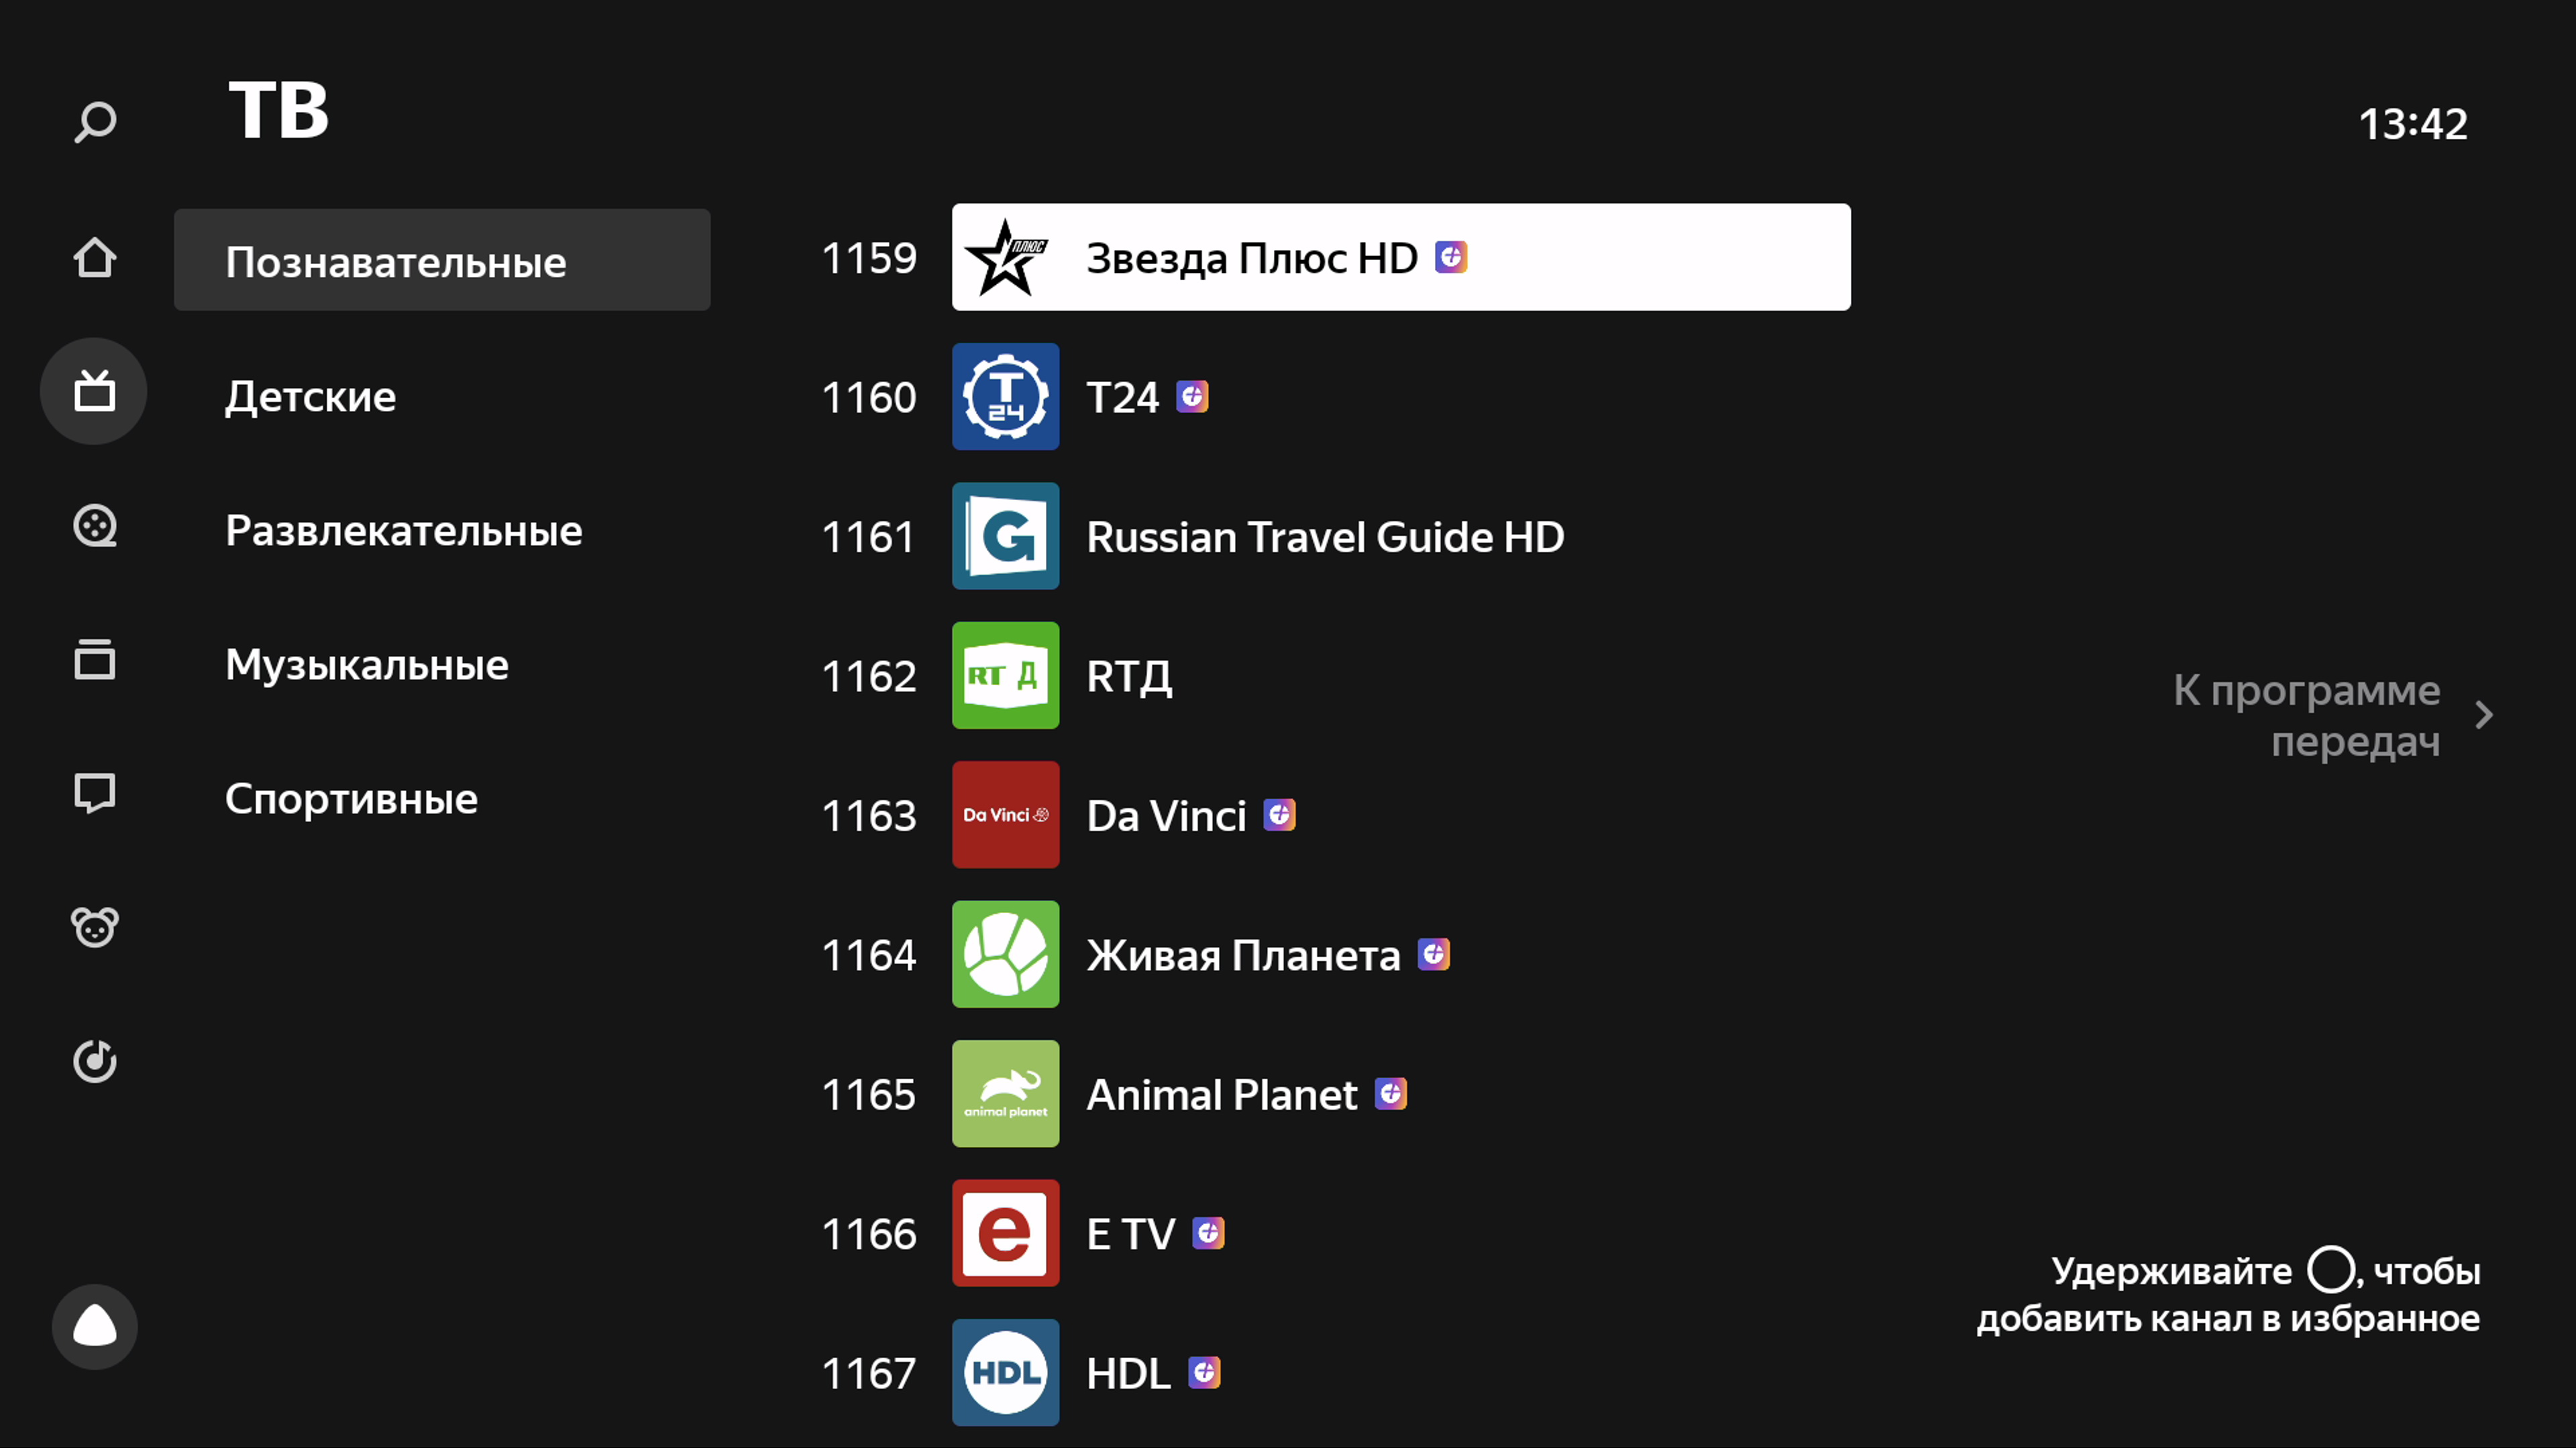Open the collections stack icon
The image size is (2576, 1448).
[95, 660]
